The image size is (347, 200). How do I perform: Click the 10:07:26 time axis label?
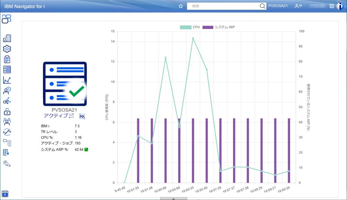[215, 189]
